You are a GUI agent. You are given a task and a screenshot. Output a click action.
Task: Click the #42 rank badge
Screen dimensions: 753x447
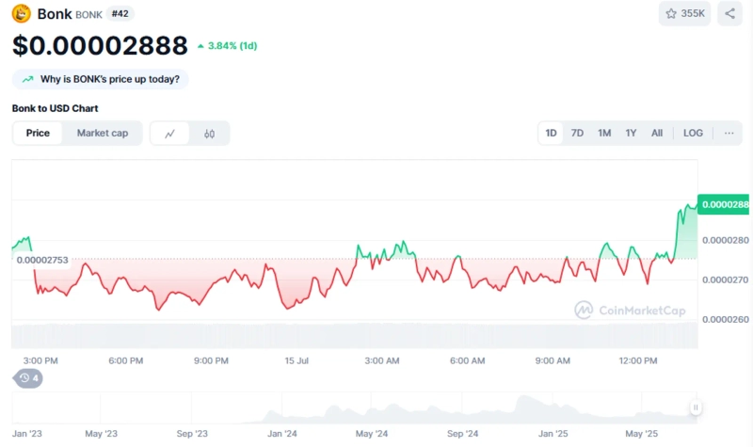(120, 14)
